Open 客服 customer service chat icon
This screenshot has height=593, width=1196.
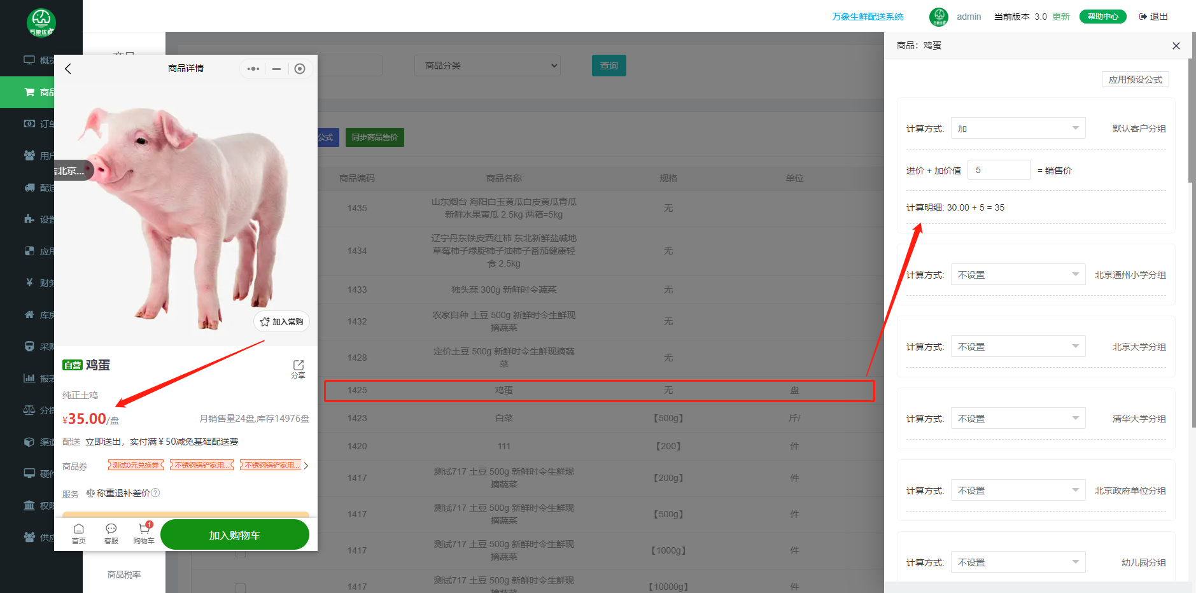coord(111,533)
